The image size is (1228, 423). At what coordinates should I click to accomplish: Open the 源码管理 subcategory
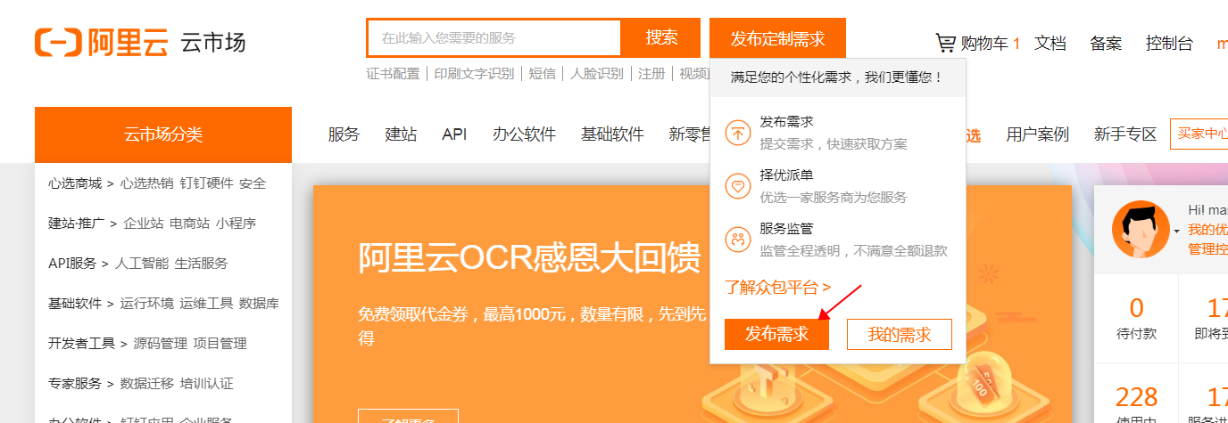click(160, 344)
